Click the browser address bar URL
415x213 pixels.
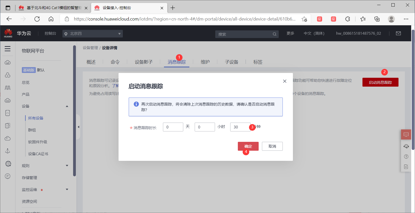pyautogui.click(x=185, y=19)
